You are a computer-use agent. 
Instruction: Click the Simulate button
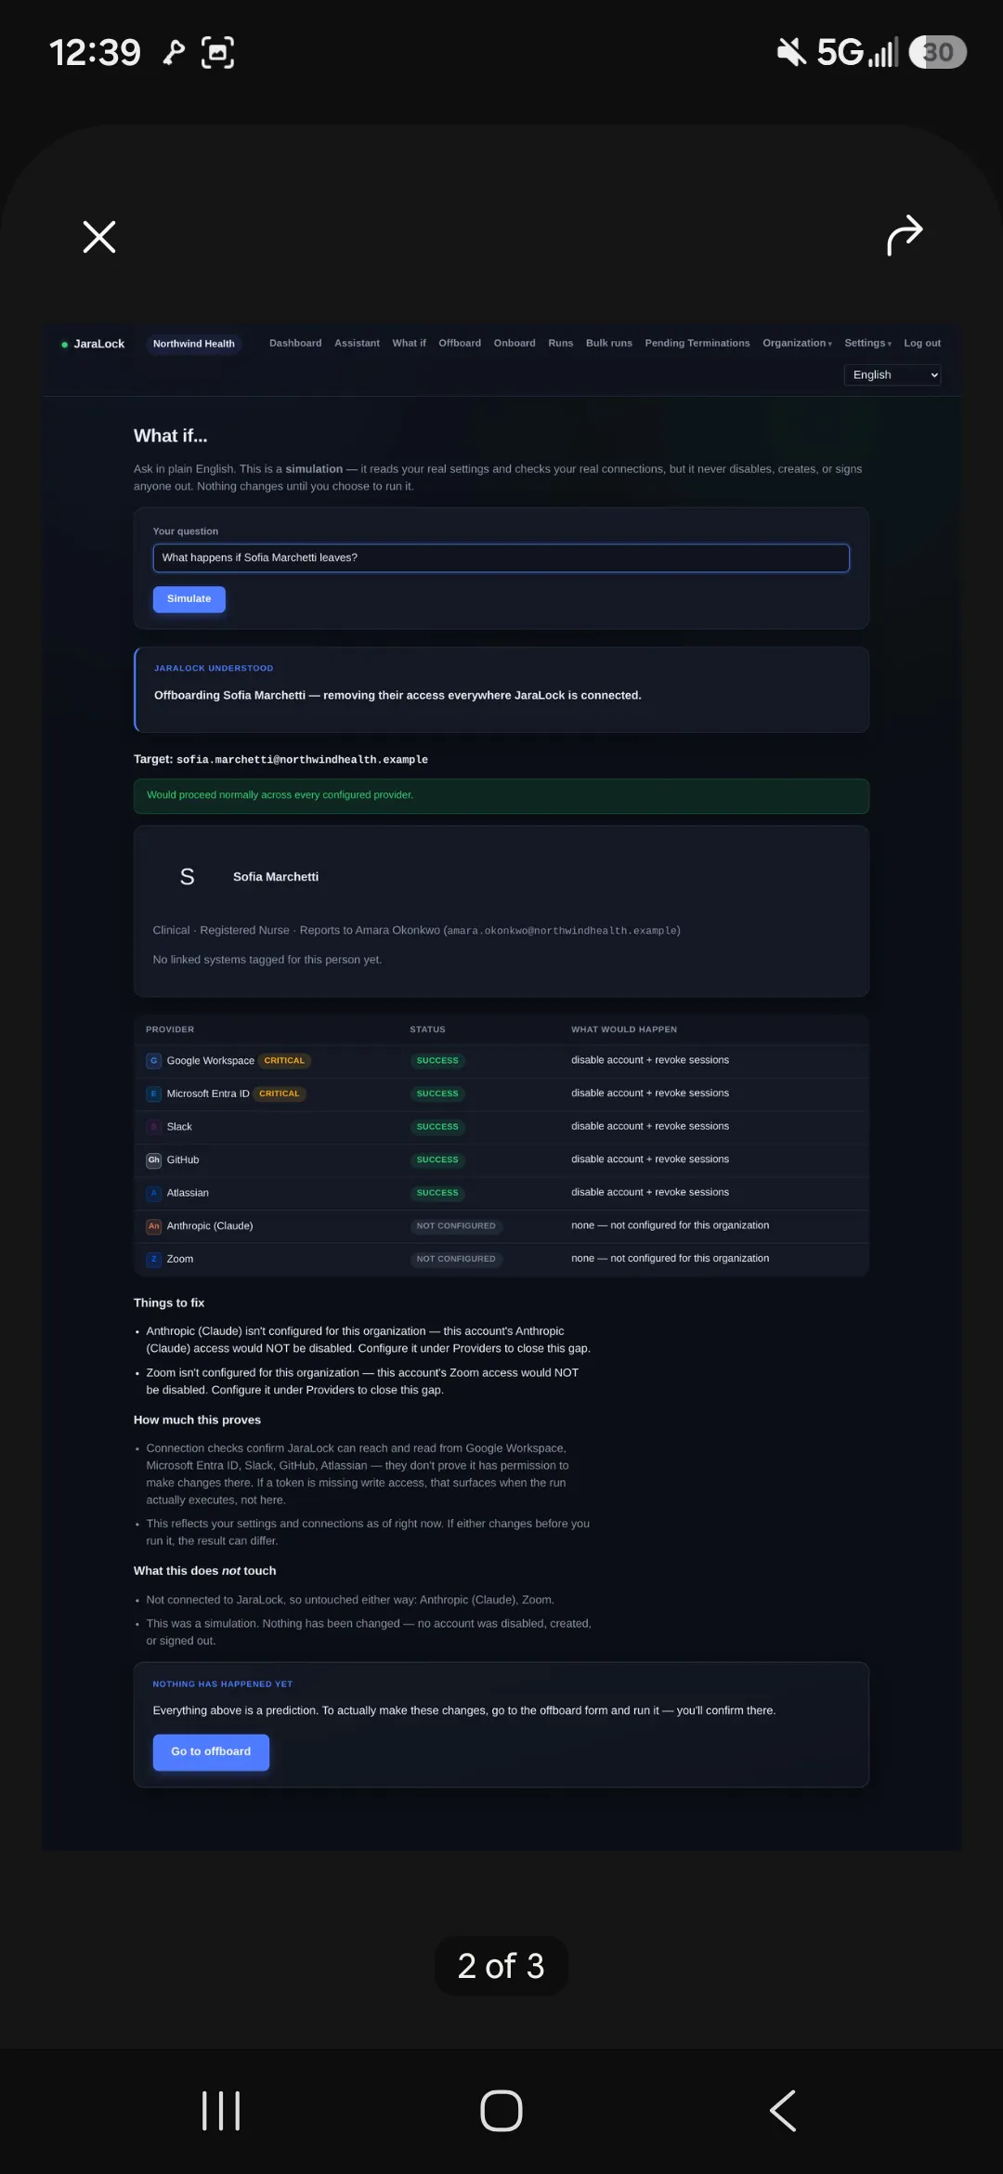[189, 599]
